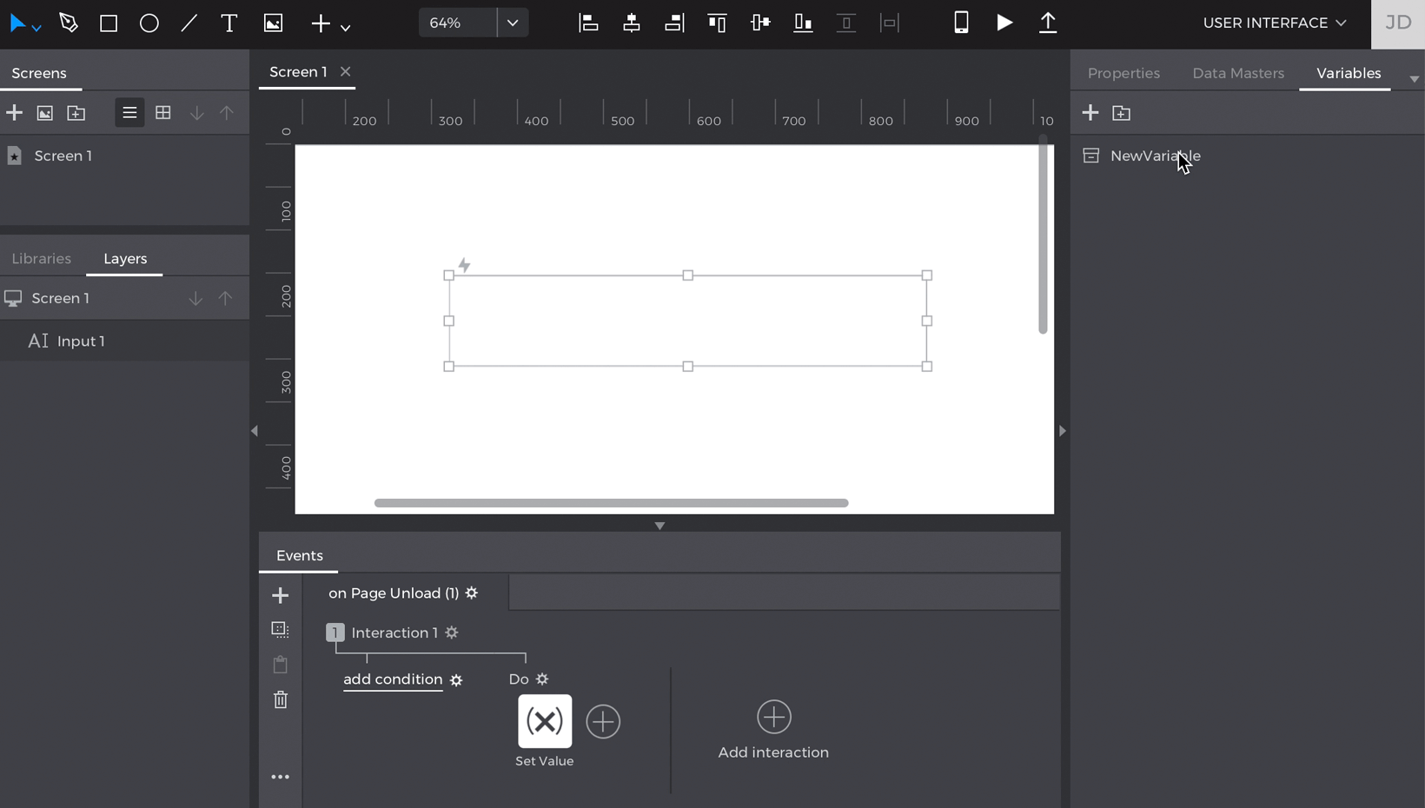Viewport: 1425px width, 808px height.
Task: Select the Pen drawing tool
Action: point(69,23)
